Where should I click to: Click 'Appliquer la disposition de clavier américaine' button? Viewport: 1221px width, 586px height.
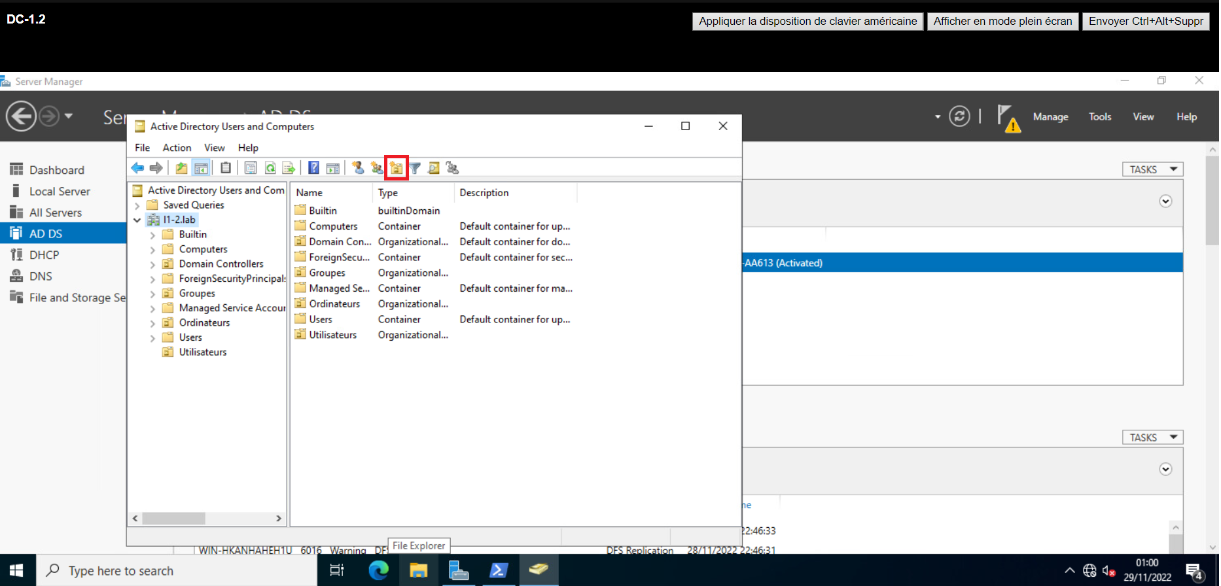808,22
